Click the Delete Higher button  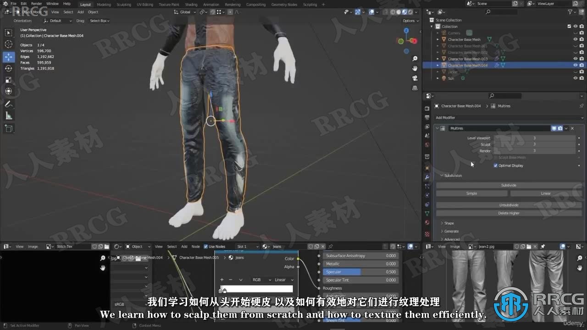[x=509, y=213]
